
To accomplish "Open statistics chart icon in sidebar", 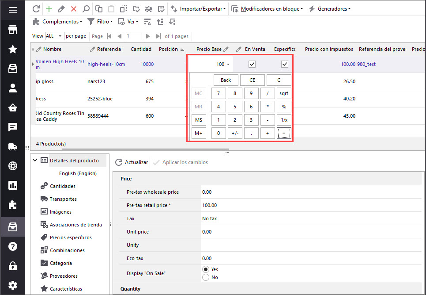I will pyautogui.click(x=12, y=185).
